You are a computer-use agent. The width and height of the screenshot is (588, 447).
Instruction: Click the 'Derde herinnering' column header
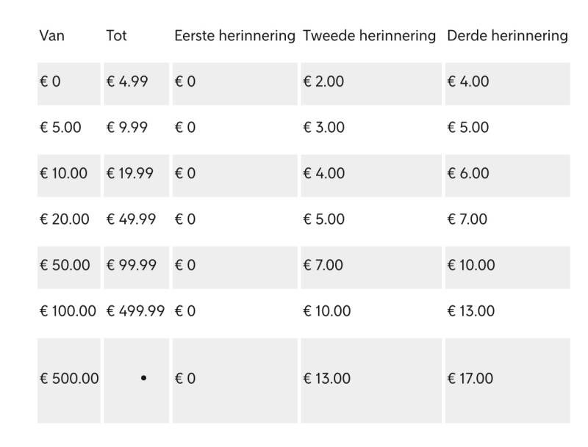(x=507, y=35)
